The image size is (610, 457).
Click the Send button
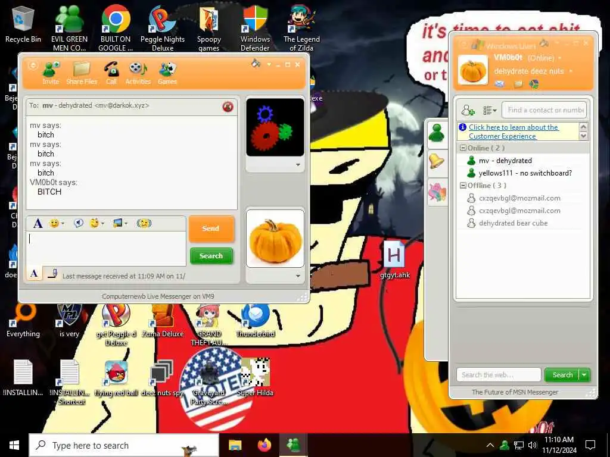(211, 228)
